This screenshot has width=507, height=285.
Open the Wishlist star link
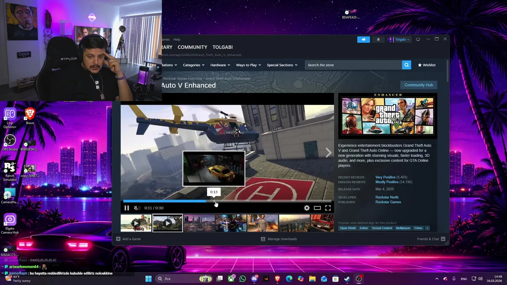427,65
